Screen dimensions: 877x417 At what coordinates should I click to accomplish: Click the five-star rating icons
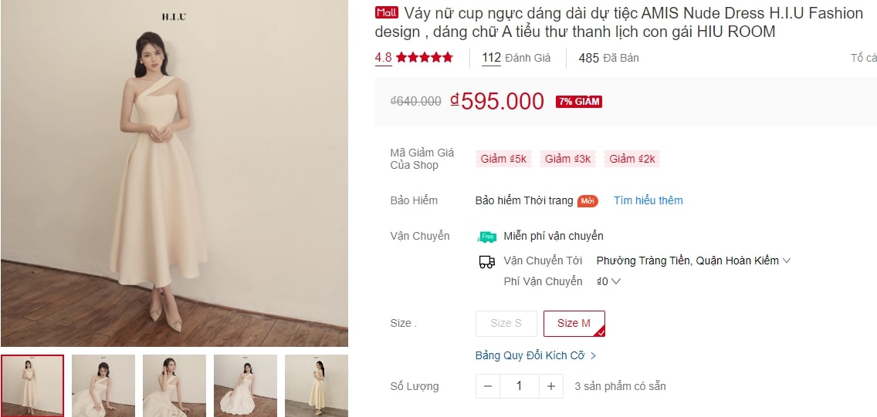coord(425,58)
